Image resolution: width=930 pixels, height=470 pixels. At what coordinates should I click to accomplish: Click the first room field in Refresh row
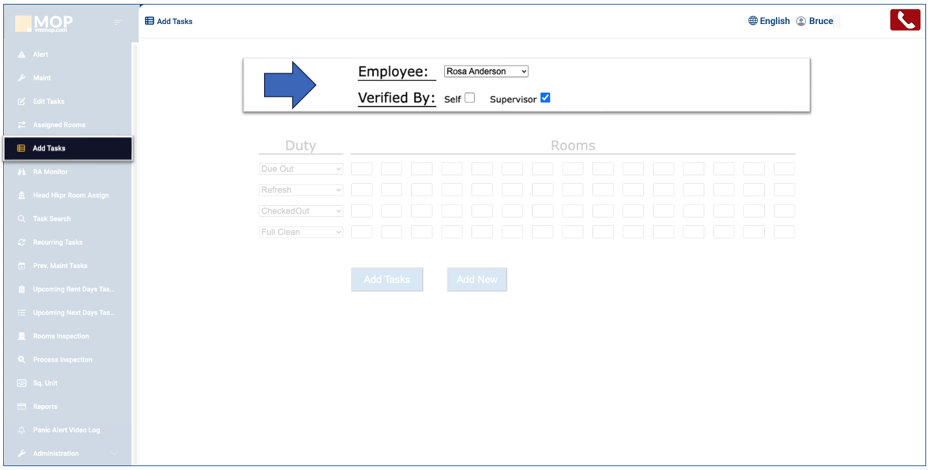pyautogui.click(x=362, y=190)
